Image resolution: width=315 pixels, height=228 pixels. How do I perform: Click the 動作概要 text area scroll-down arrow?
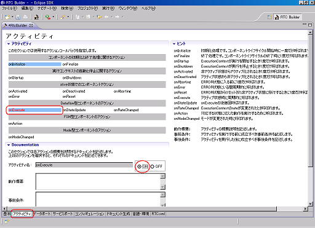pos(162,187)
